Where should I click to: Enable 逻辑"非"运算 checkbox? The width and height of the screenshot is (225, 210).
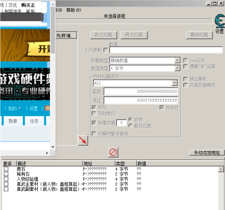186,67
